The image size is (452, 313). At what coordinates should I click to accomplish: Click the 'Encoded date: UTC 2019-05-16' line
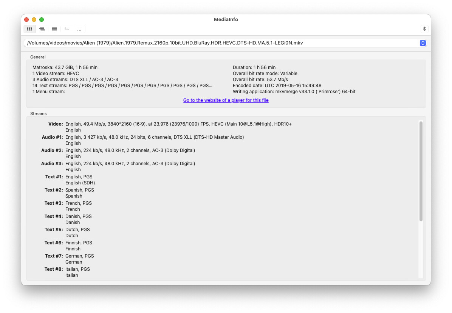click(277, 86)
